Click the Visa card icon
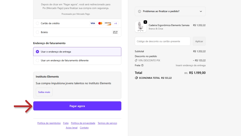This screenshot has width=241, height=136. (x=93, y=23)
